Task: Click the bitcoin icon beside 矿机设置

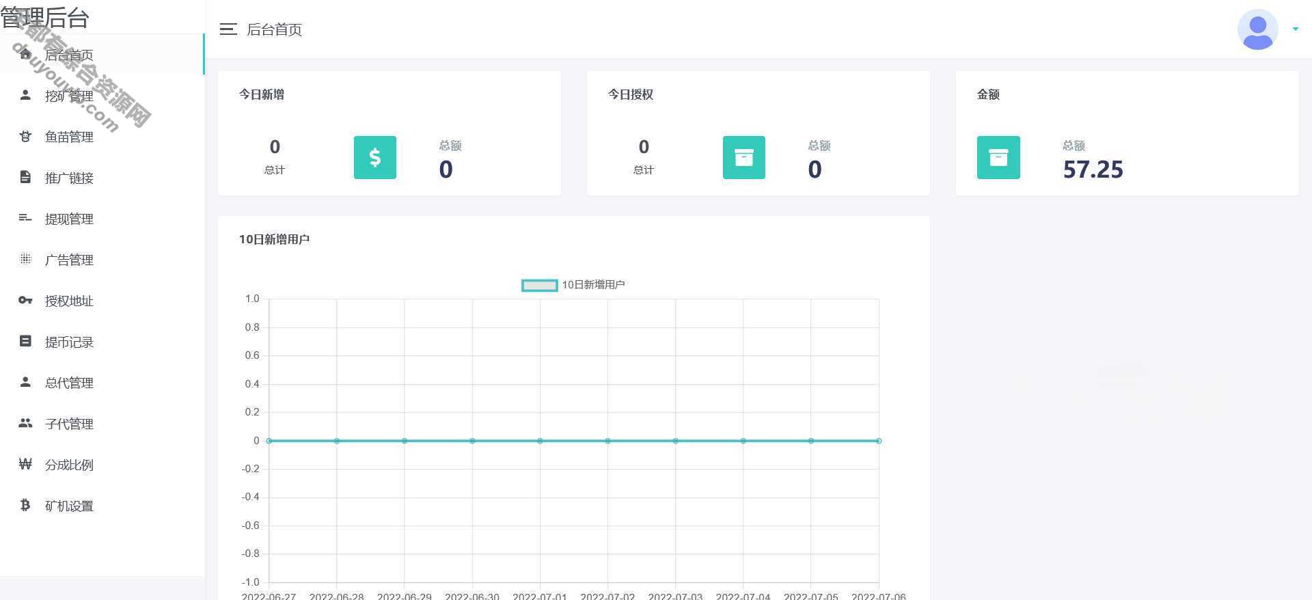Action: 25,505
